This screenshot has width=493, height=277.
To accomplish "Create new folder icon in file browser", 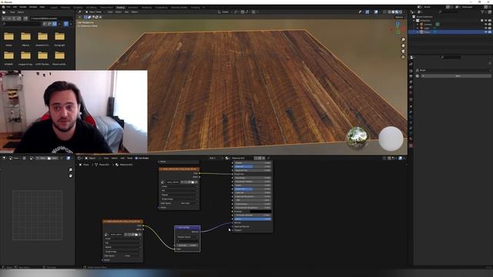I will coord(25,18).
